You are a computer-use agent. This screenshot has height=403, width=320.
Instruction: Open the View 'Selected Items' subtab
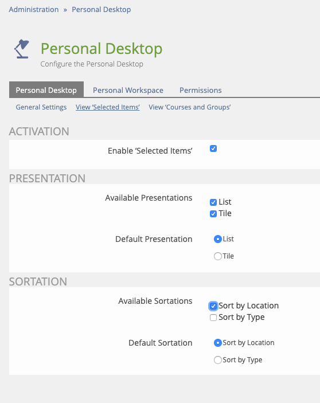click(108, 107)
